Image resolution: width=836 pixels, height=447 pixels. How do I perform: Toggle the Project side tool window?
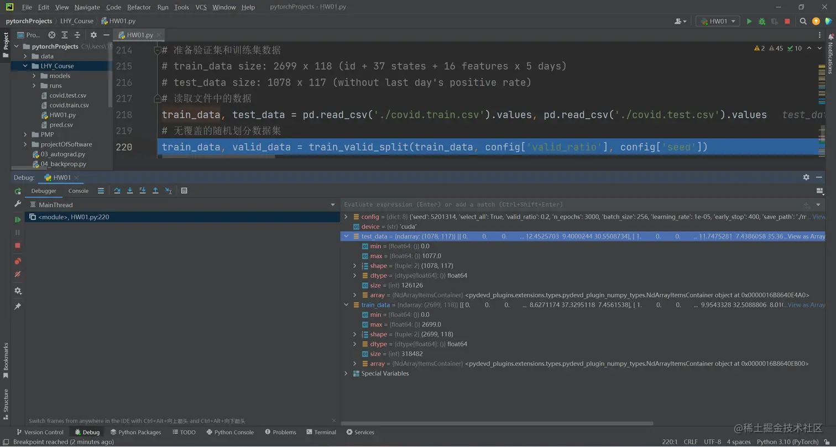[x=6, y=45]
